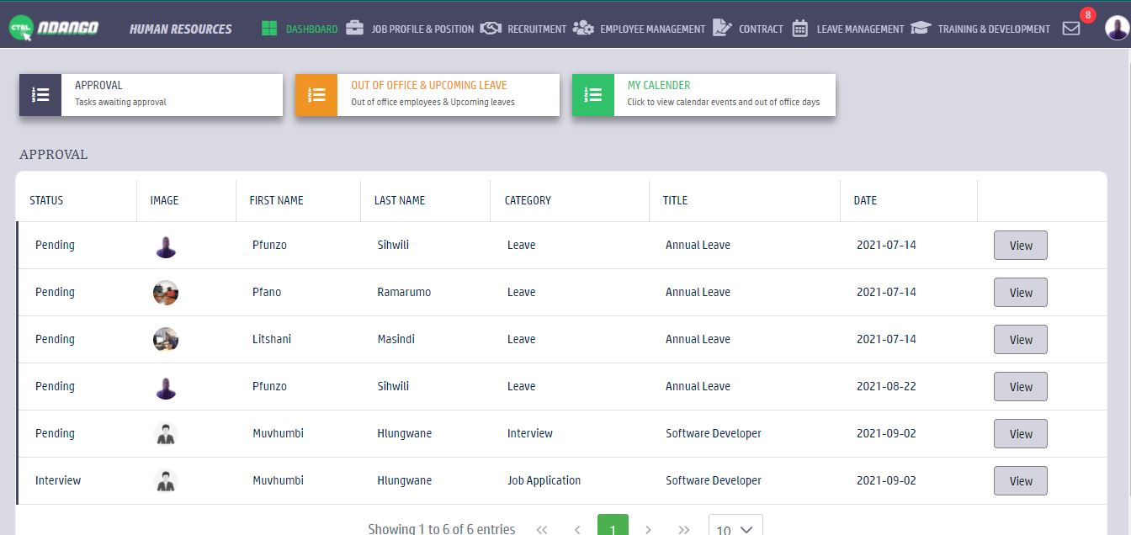
Task: Click the Recruitment handshake icon
Action: pos(491,29)
